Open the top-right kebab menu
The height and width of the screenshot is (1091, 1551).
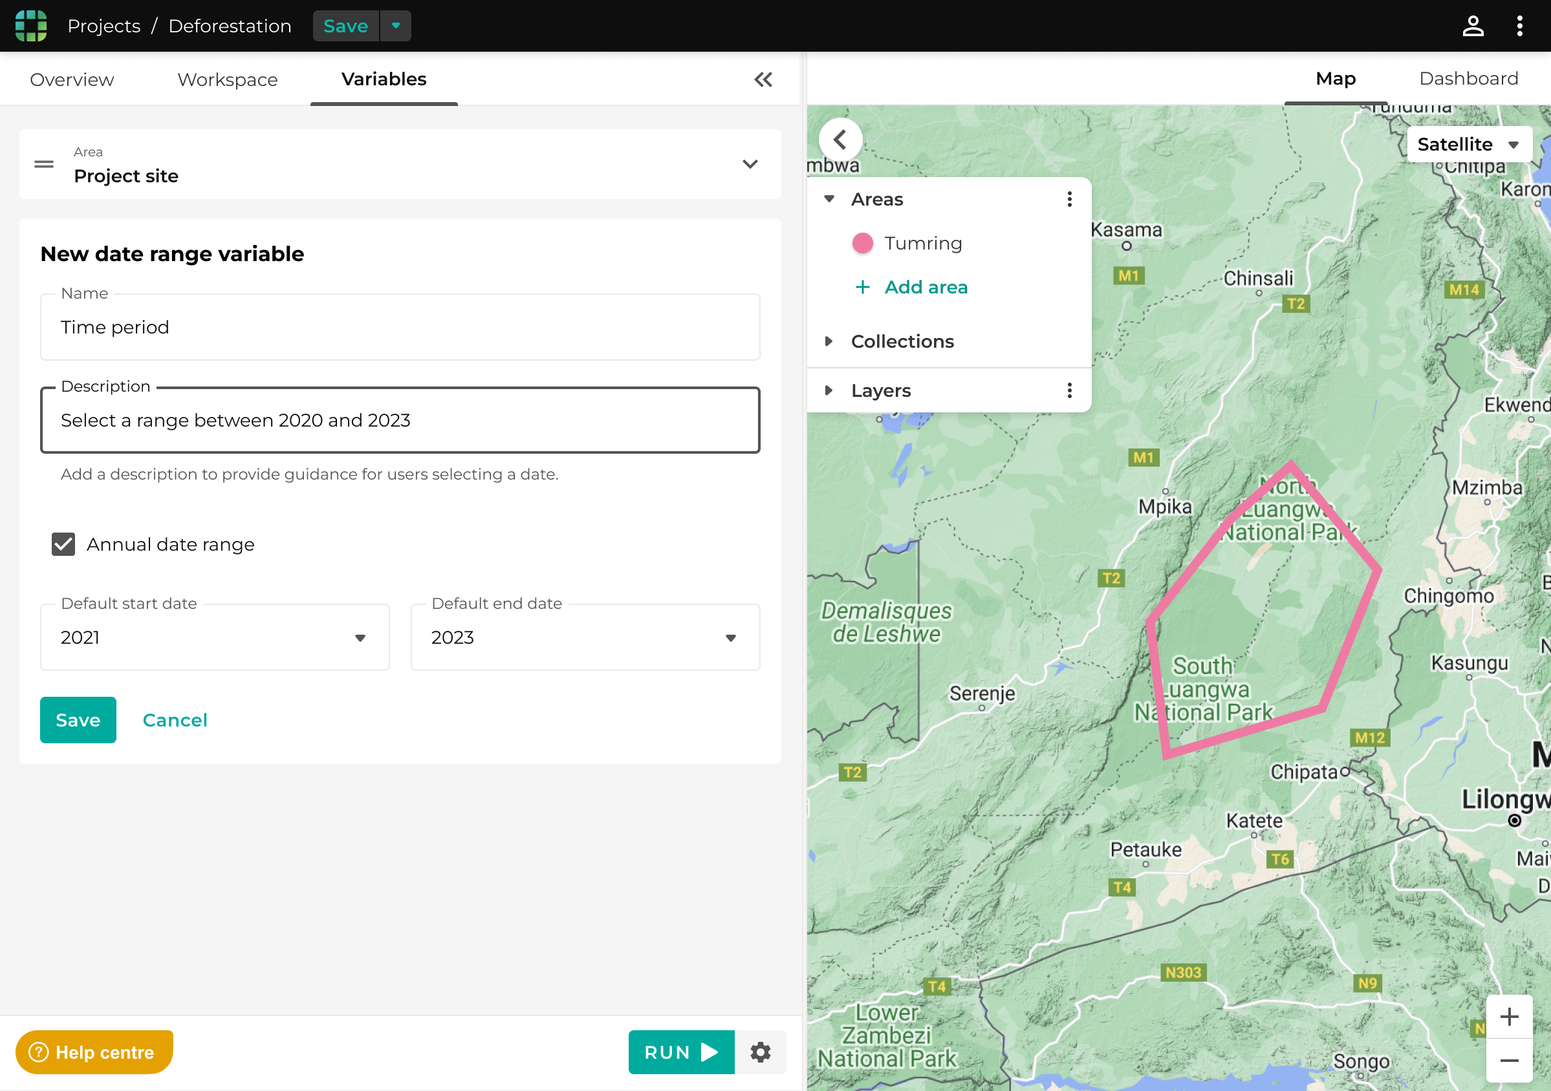[1519, 26]
